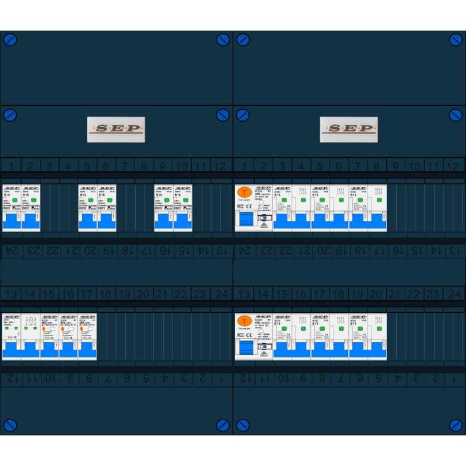Toggle the blue RCD handle in right panel's upper row
Image resolution: width=466 pixels, height=466 pixels.
pyautogui.click(x=246, y=219)
